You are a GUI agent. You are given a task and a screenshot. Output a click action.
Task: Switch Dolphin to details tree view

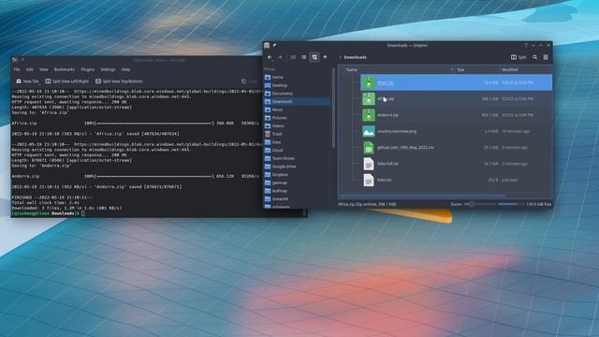(x=314, y=57)
